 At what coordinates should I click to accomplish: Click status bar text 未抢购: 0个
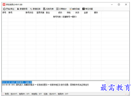tap(36, 94)
